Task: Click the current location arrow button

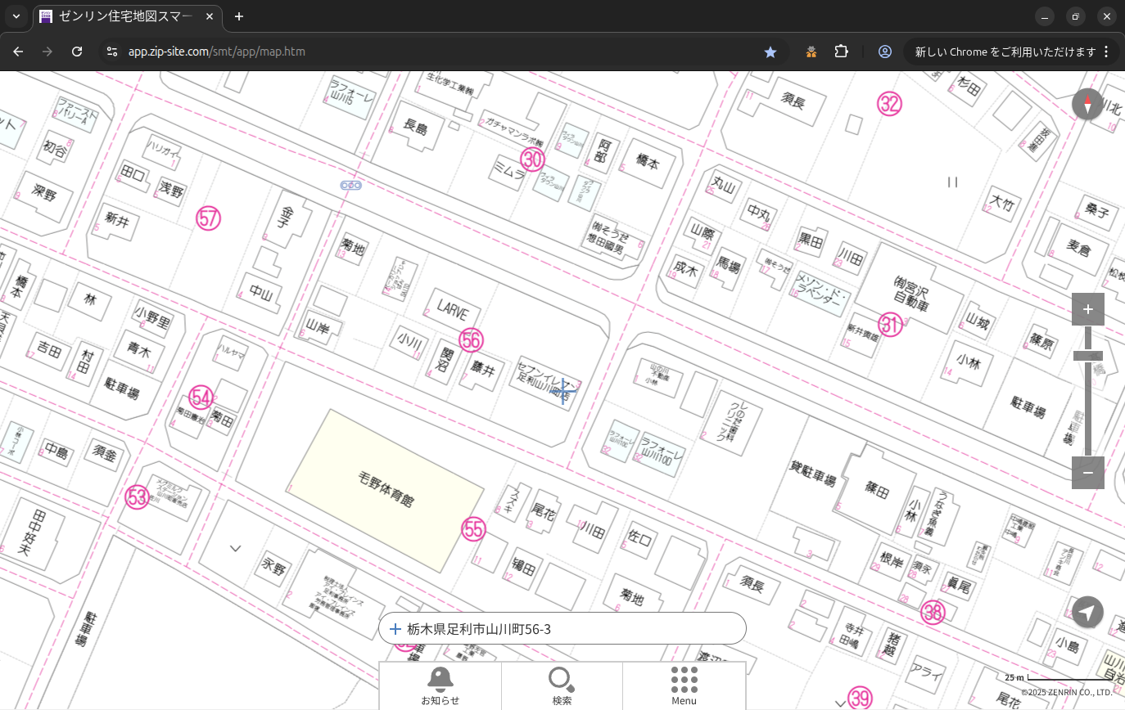Action: [x=1087, y=612]
